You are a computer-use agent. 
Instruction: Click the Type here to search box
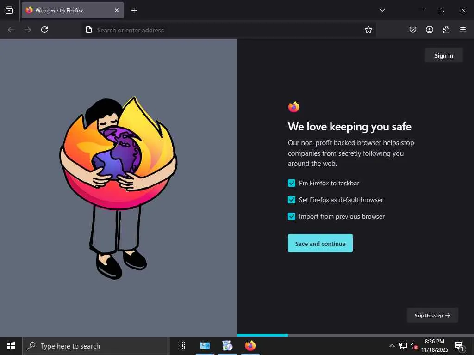coord(96,346)
